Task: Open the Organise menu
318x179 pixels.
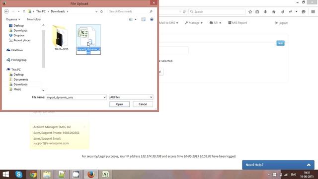Action: point(13,19)
